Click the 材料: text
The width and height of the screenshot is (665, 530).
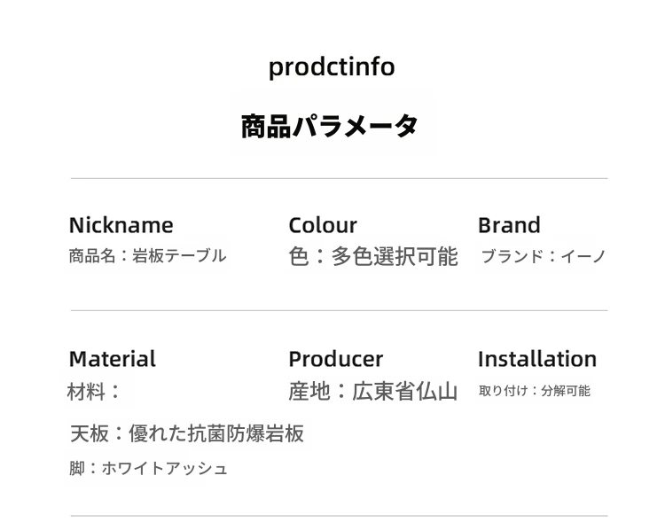click(x=94, y=391)
